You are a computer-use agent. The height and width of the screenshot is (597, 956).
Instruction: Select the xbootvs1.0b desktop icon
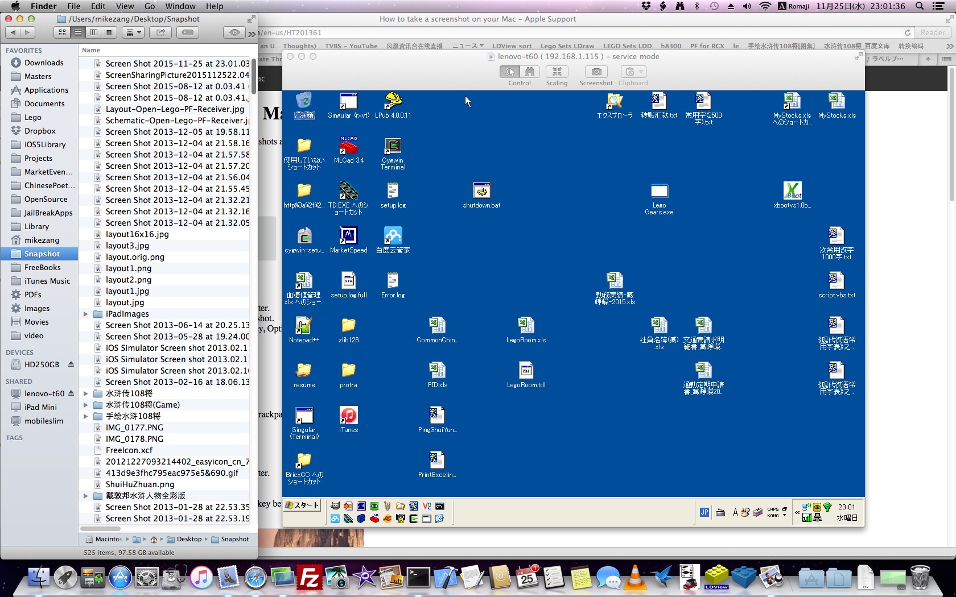[x=792, y=195]
